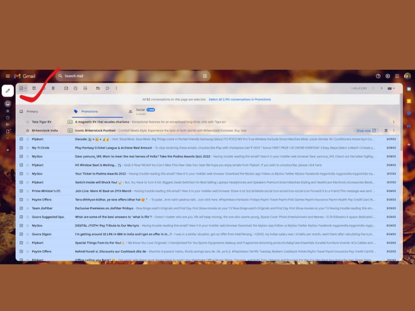Open Gmail settings gear
This screenshot has height=311, width=415.
tap(388, 76)
